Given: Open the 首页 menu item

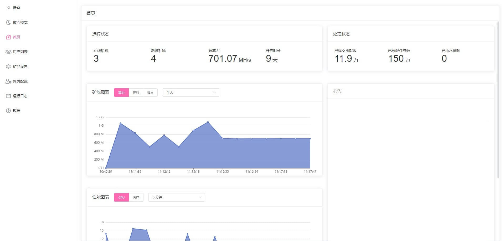Looking at the screenshot, I should coord(17,37).
